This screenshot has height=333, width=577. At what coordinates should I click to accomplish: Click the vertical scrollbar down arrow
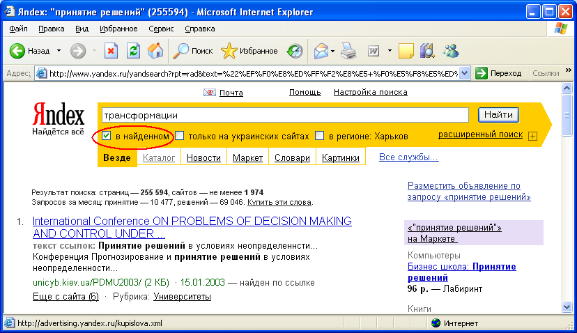coord(567,307)
